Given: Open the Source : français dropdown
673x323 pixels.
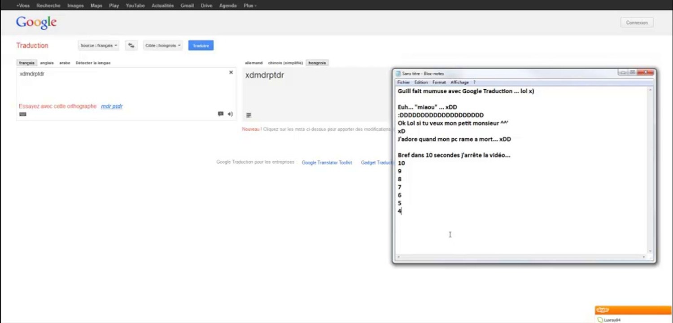Looking at the screenshot, I should pos(99,45).
